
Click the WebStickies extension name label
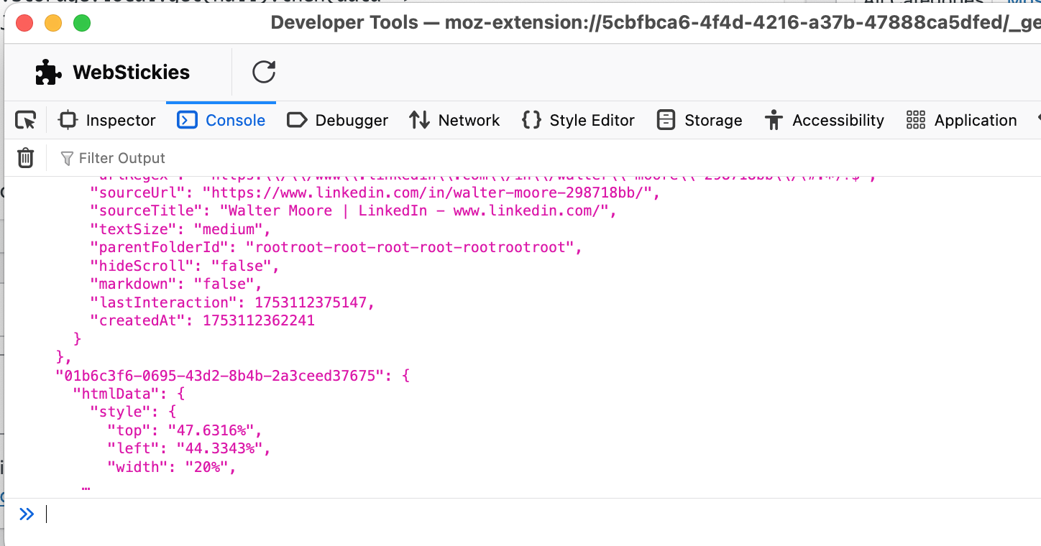tap(132, 73)
